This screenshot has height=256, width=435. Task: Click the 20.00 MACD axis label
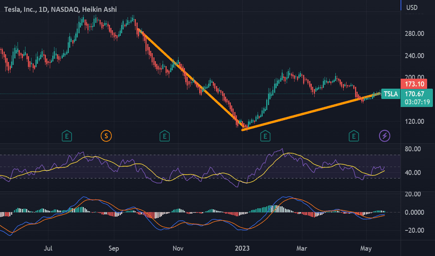point(413,194)
